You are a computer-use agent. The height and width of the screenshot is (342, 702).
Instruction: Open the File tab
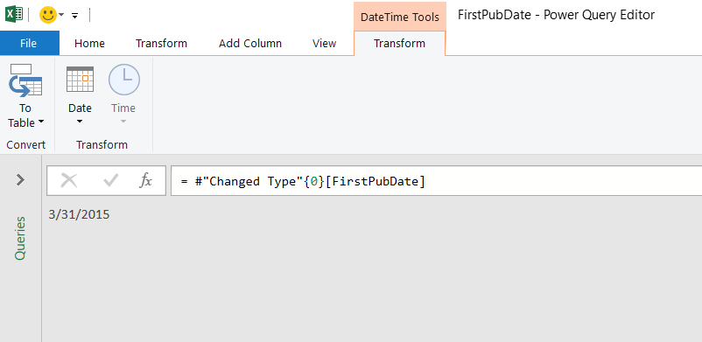pos(29,43)
